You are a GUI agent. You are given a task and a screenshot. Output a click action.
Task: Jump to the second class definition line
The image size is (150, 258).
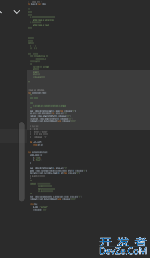click(x=38, y=152)
